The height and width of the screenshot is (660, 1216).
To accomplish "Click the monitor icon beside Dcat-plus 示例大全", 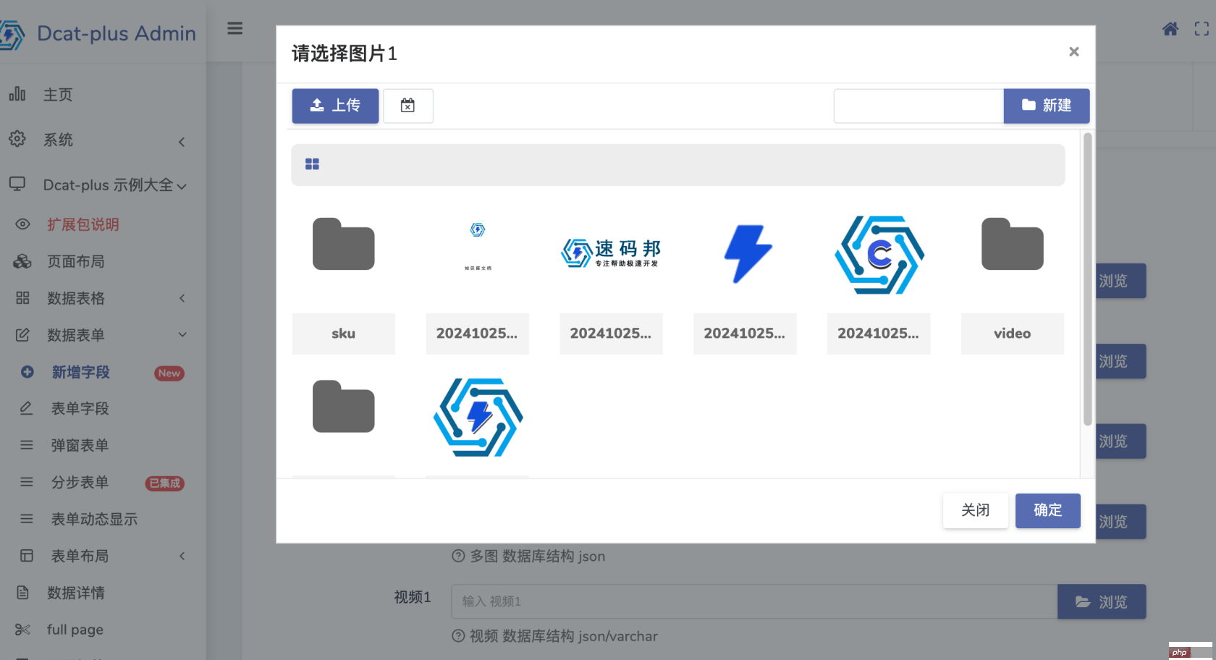I will click(x=17, y=184).
